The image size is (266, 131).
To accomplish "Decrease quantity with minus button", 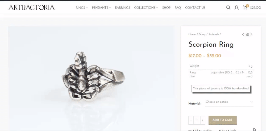I will coord(191,120).
